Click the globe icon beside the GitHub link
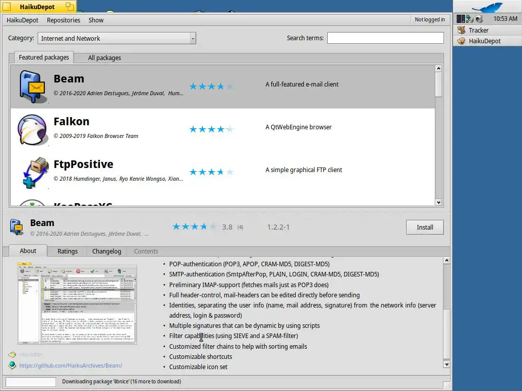Image resolution: width=522 pixels, height=391 pixels. click(12, 366)
